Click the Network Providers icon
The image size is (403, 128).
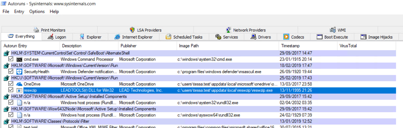(x=228, y=30)
